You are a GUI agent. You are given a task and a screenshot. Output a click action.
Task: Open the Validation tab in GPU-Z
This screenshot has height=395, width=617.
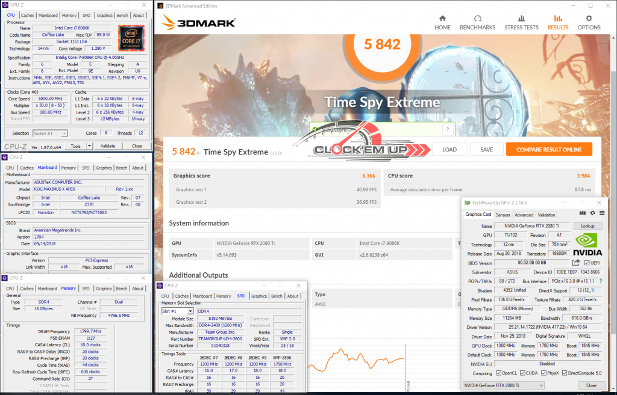546,215
